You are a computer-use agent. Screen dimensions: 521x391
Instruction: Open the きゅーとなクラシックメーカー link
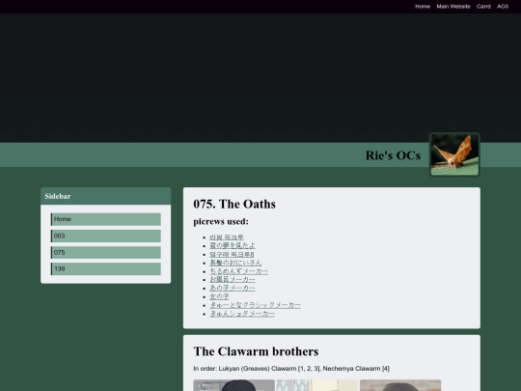pyautogui.click(x=255, y=305)
